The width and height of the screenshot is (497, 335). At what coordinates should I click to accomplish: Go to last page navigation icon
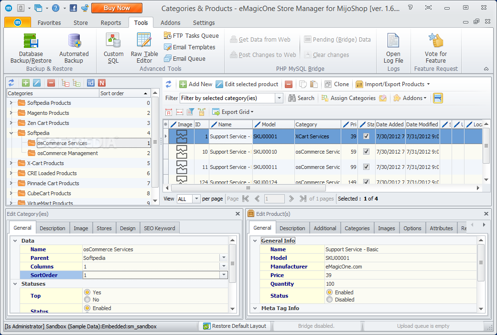click(303, 199)
